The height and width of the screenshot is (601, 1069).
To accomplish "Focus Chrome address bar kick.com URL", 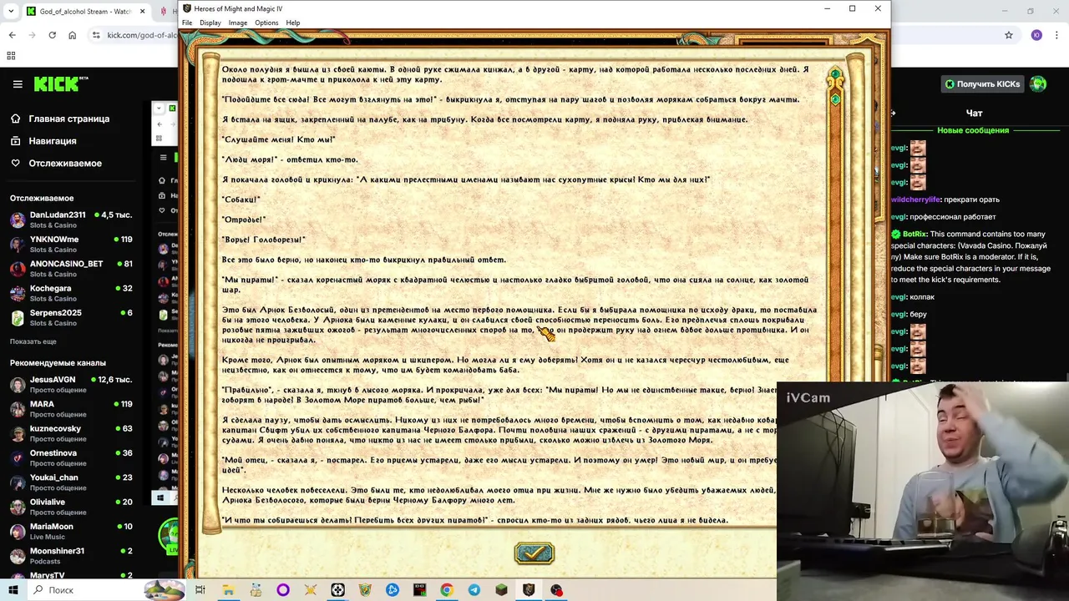I will click(141, 35).
